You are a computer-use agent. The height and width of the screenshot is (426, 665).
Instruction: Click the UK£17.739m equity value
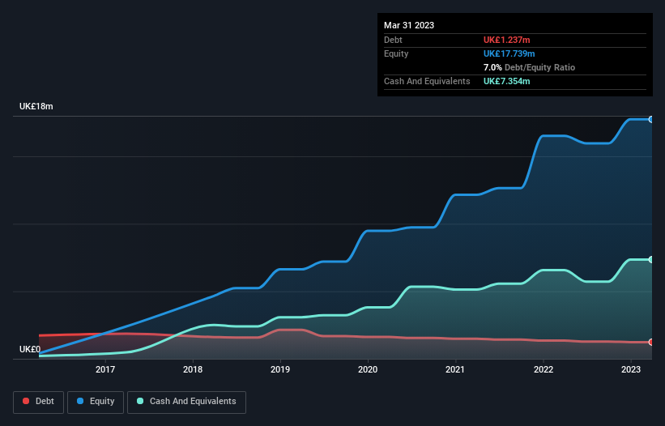pyautogui.click(x=509, y=53)
